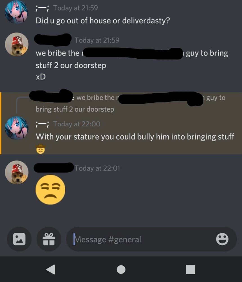The image size is (242, 282).
Task: Select the 'With your stature' message
Action: click(135, 137)
